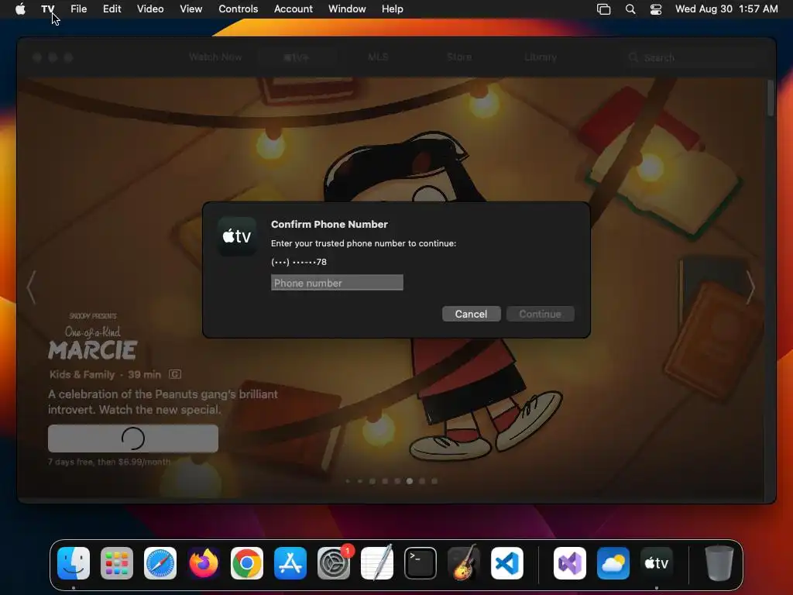The width and height of the screenshot is (793, 595).
Task: Open the Account menu
Action: point(294,9)
